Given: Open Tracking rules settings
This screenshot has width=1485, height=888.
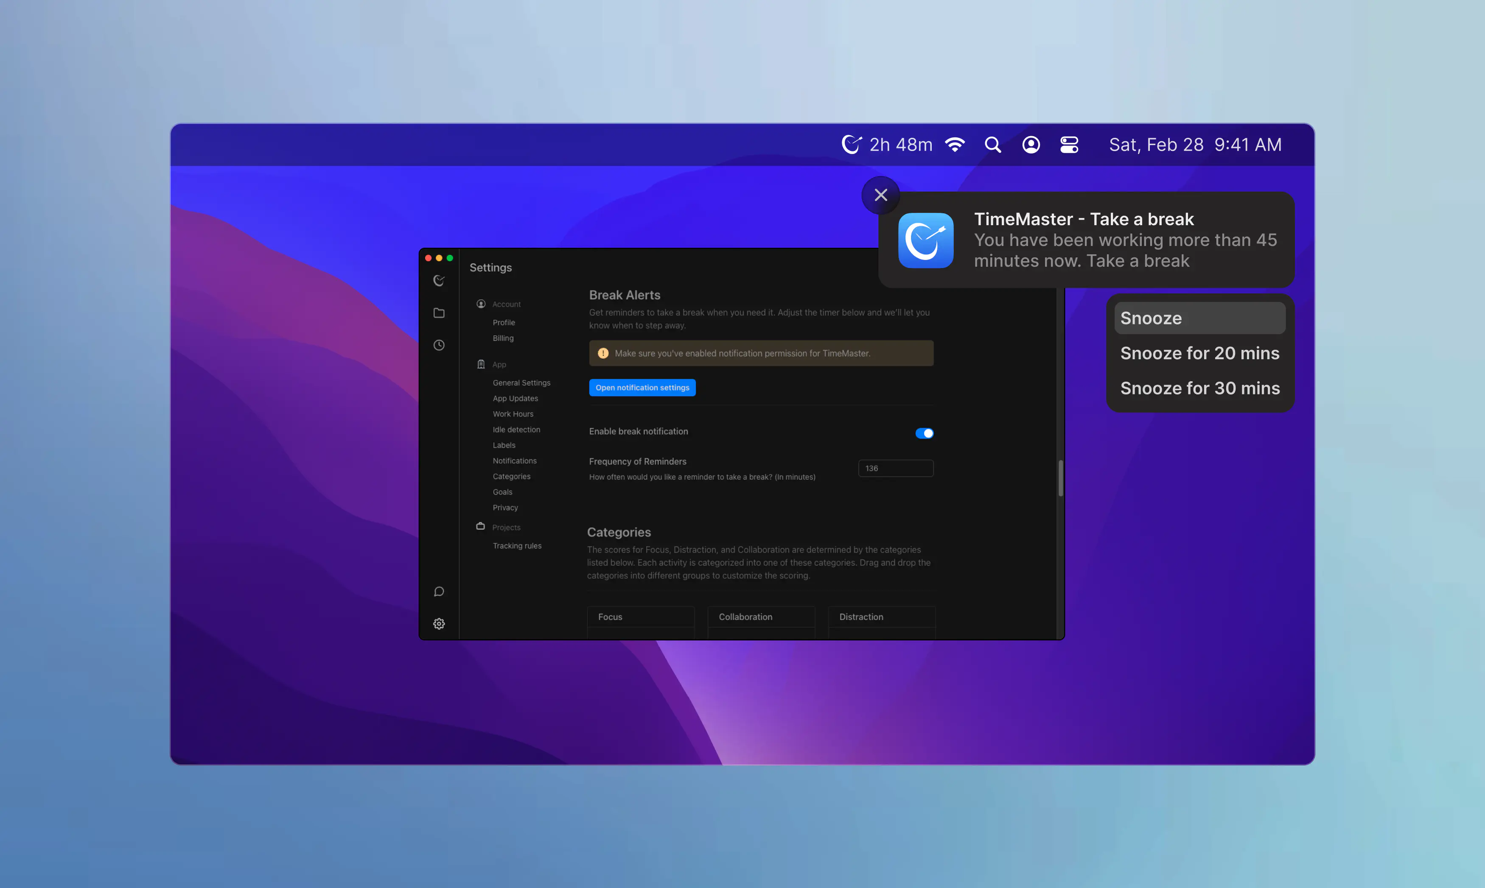Looking at the screenshot, I should point(517,546).
